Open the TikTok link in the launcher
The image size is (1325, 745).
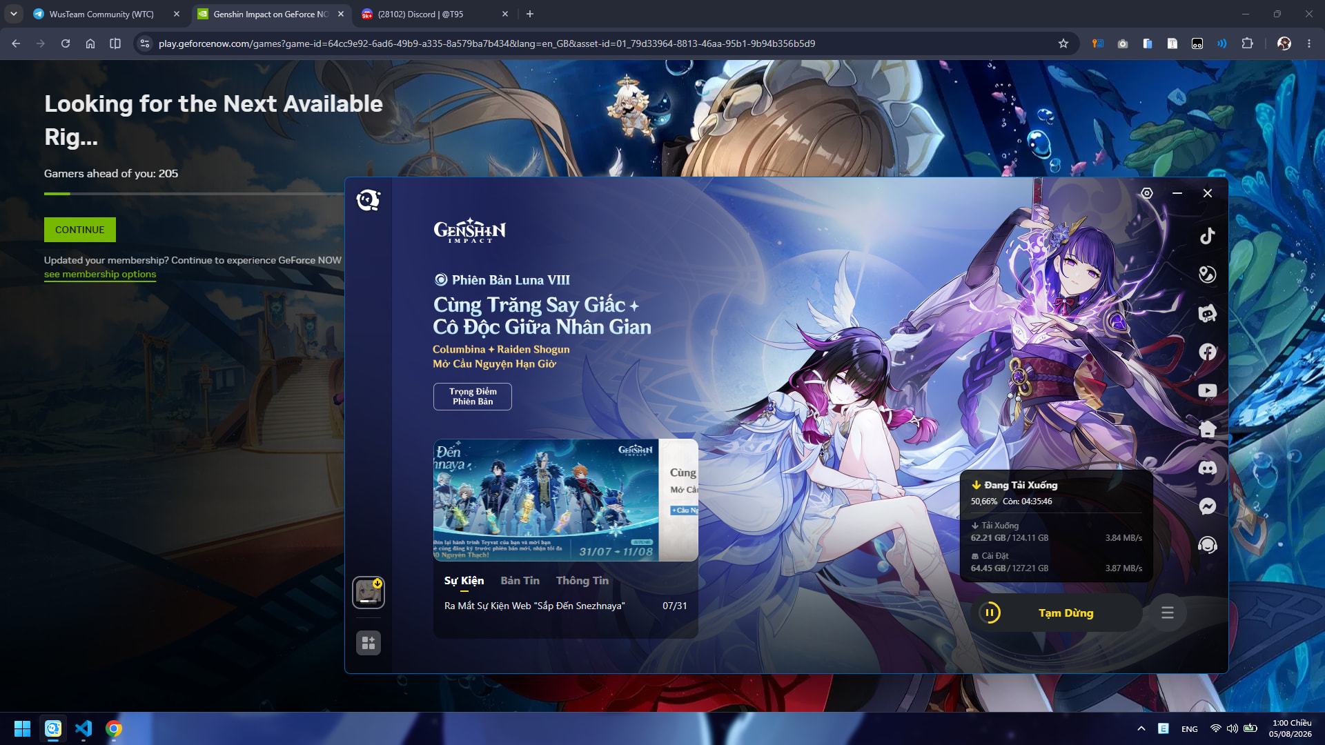(1207, 236)
